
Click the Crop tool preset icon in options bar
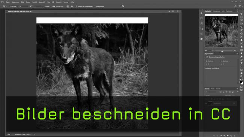point(4,6)
